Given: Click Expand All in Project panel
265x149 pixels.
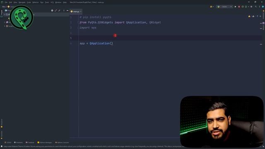Looking at the screenshot, I should pos(56,10).
